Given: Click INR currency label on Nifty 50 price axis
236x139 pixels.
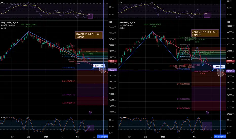Looking at the screenshot, I should tap(110, 22).
